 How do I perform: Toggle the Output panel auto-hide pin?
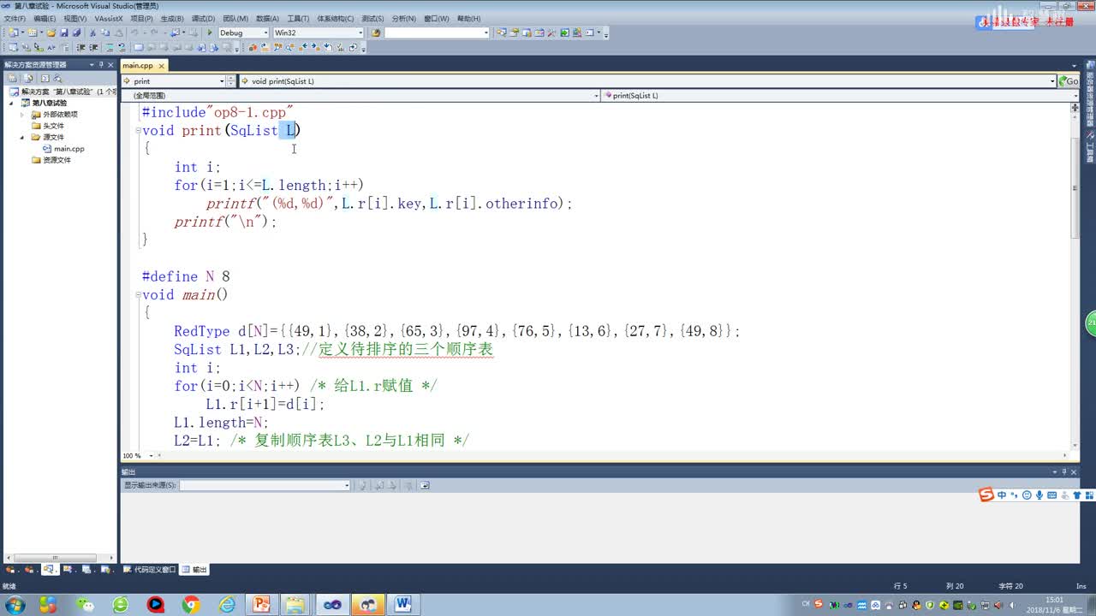point(1063,471)
